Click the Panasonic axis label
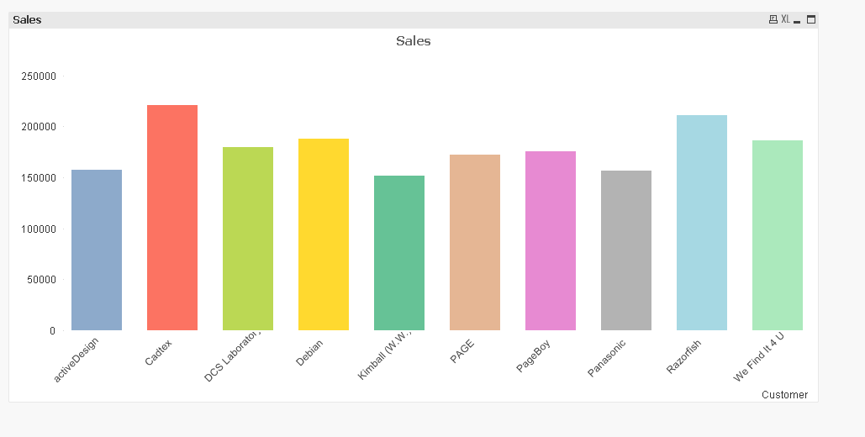This screenshot has width=865, height=437. [607, 359]
